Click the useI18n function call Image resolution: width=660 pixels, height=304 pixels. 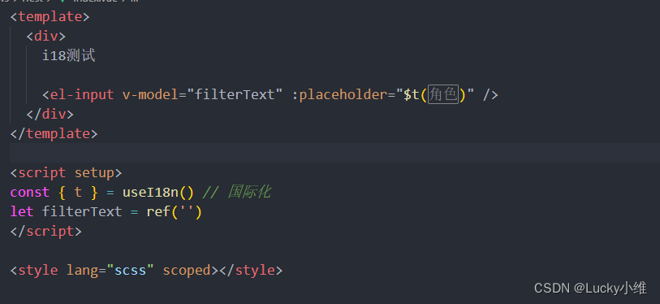157,193
